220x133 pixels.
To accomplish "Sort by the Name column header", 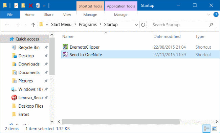I will [68, 36].
